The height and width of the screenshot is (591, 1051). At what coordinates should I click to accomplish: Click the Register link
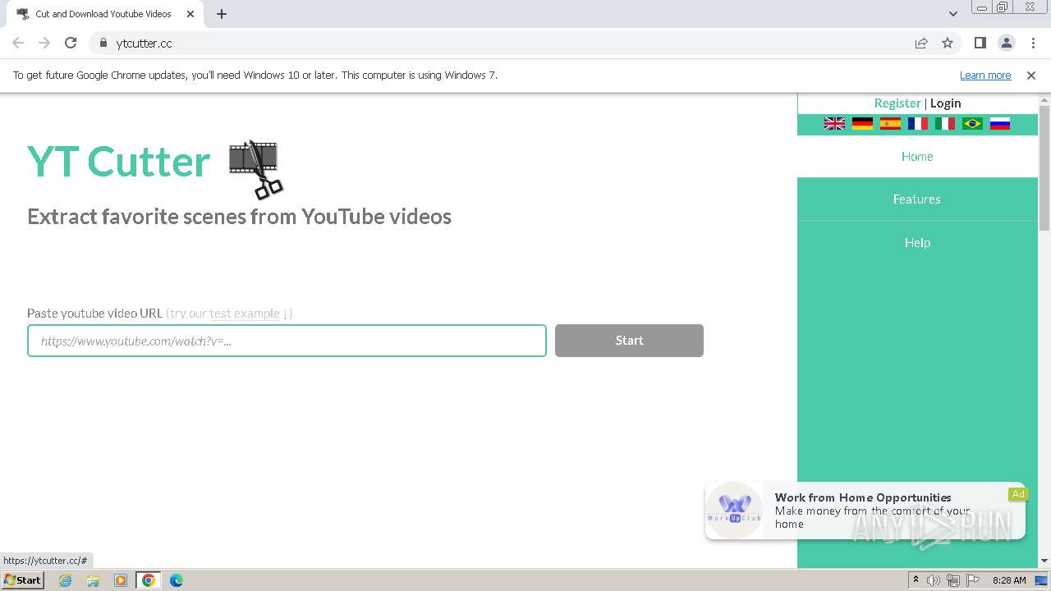(x=897, y=103)
